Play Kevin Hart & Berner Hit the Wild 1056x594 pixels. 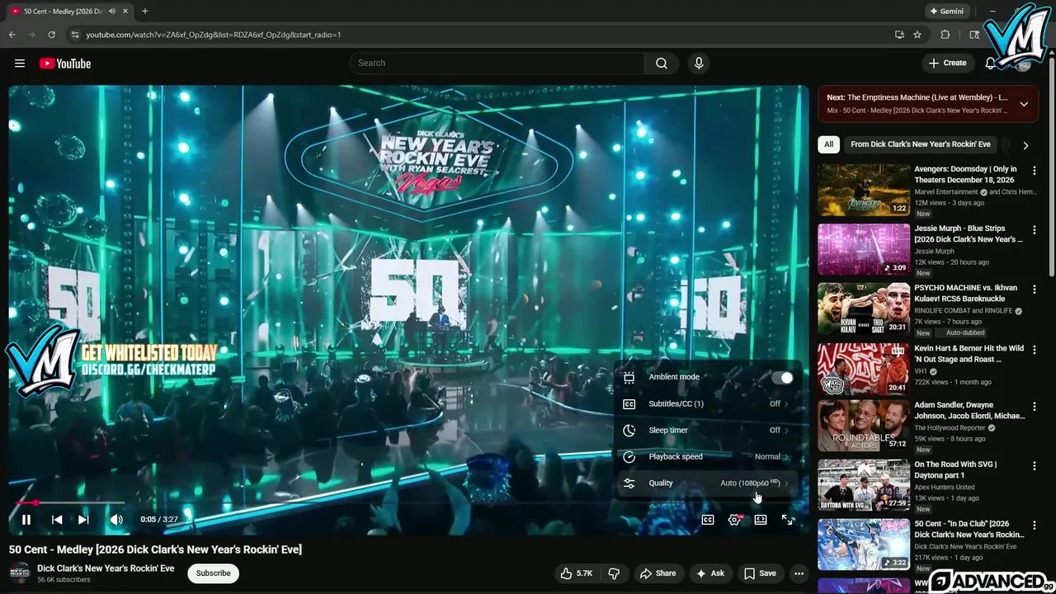[x=864, y=369]
